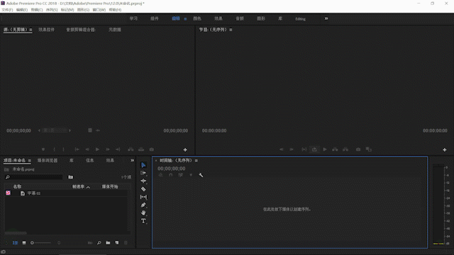Click Export Frame camera in program monitor
This screenshot has width=454, height=255.
358,149
